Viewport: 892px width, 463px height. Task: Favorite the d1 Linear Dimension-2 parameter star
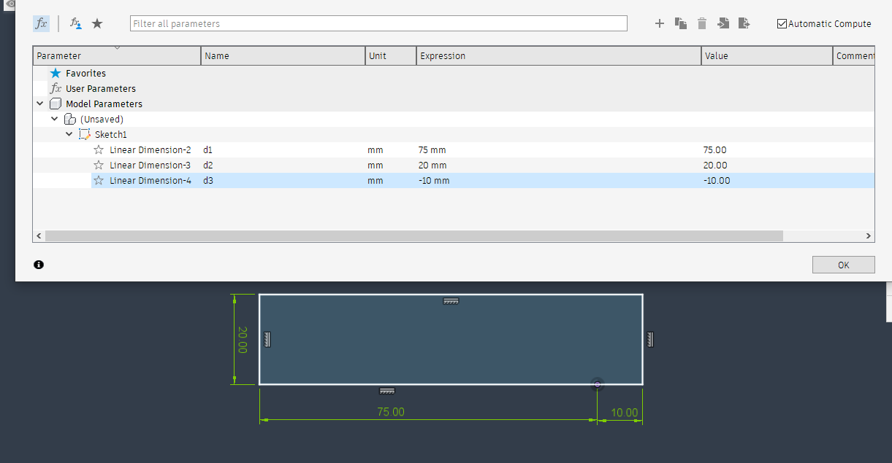[x=99, y=149]
